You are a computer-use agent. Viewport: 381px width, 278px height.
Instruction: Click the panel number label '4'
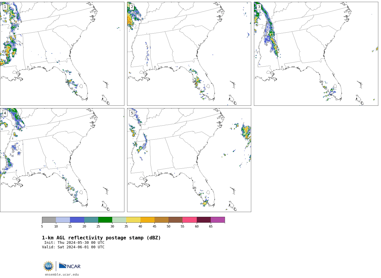5,113
